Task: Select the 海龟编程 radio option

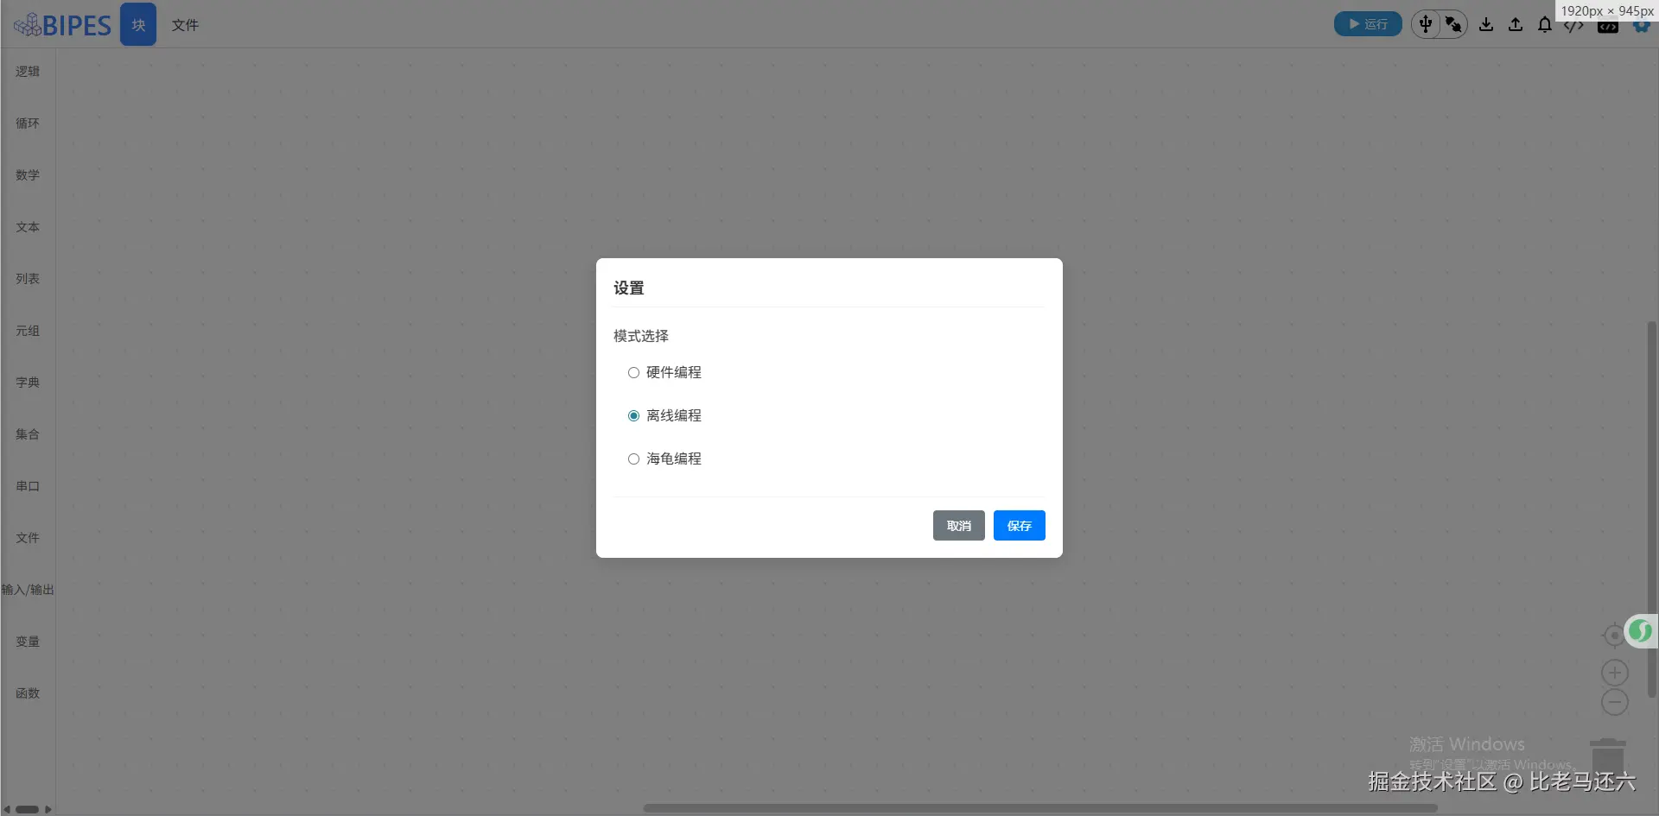Action: coord(634,459)
